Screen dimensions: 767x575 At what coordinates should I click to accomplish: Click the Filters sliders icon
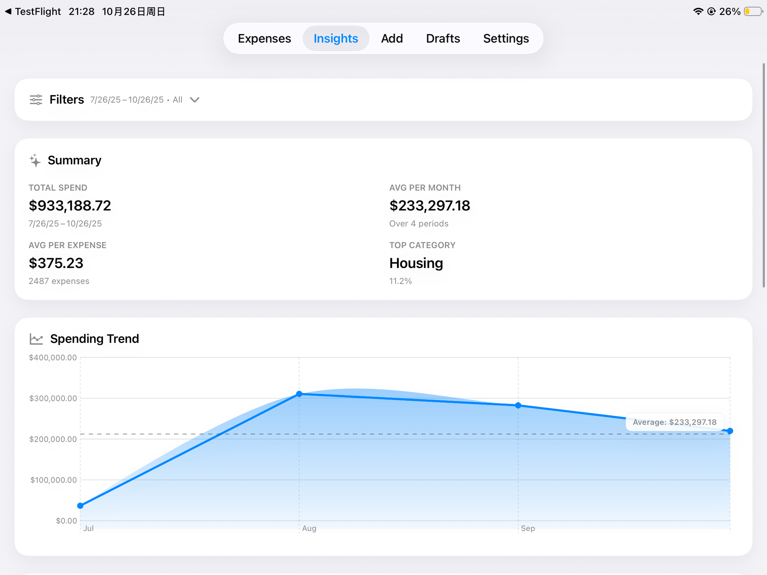point(36,100)
